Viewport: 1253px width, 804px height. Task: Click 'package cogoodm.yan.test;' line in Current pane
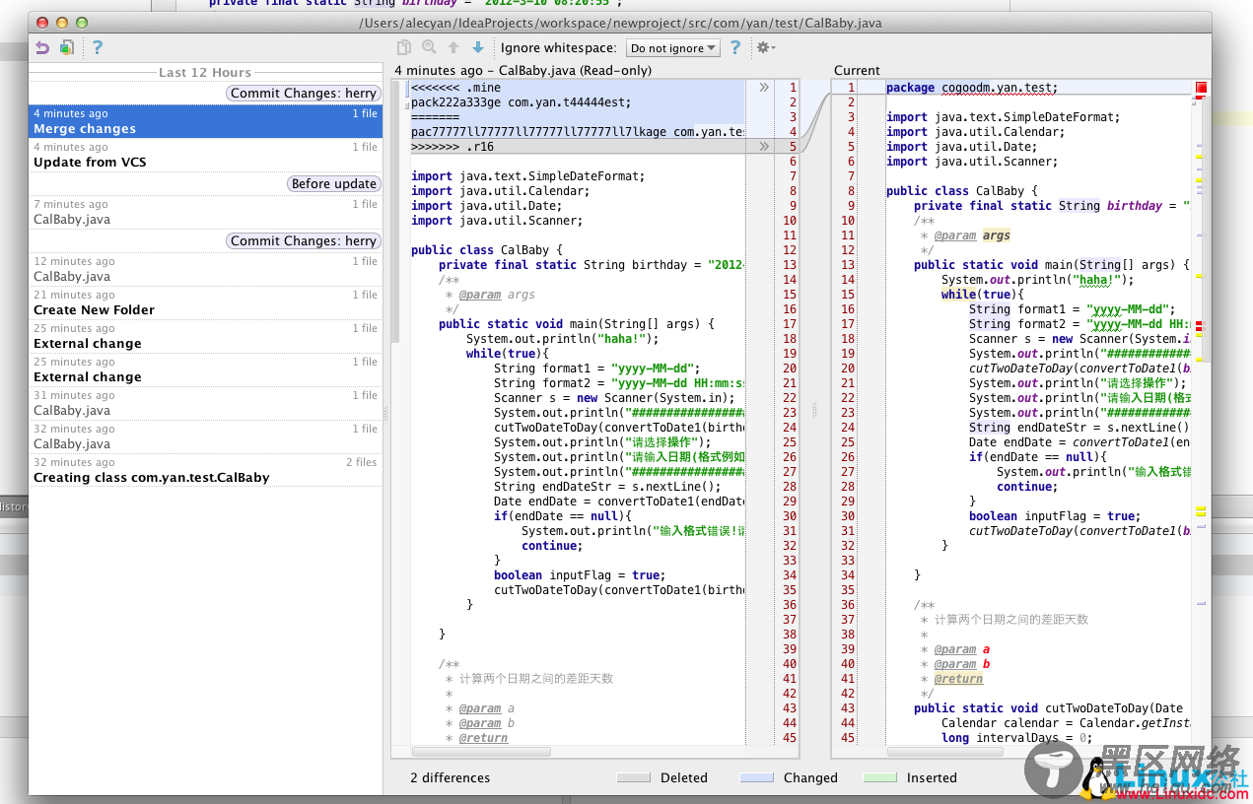(971, 88)
